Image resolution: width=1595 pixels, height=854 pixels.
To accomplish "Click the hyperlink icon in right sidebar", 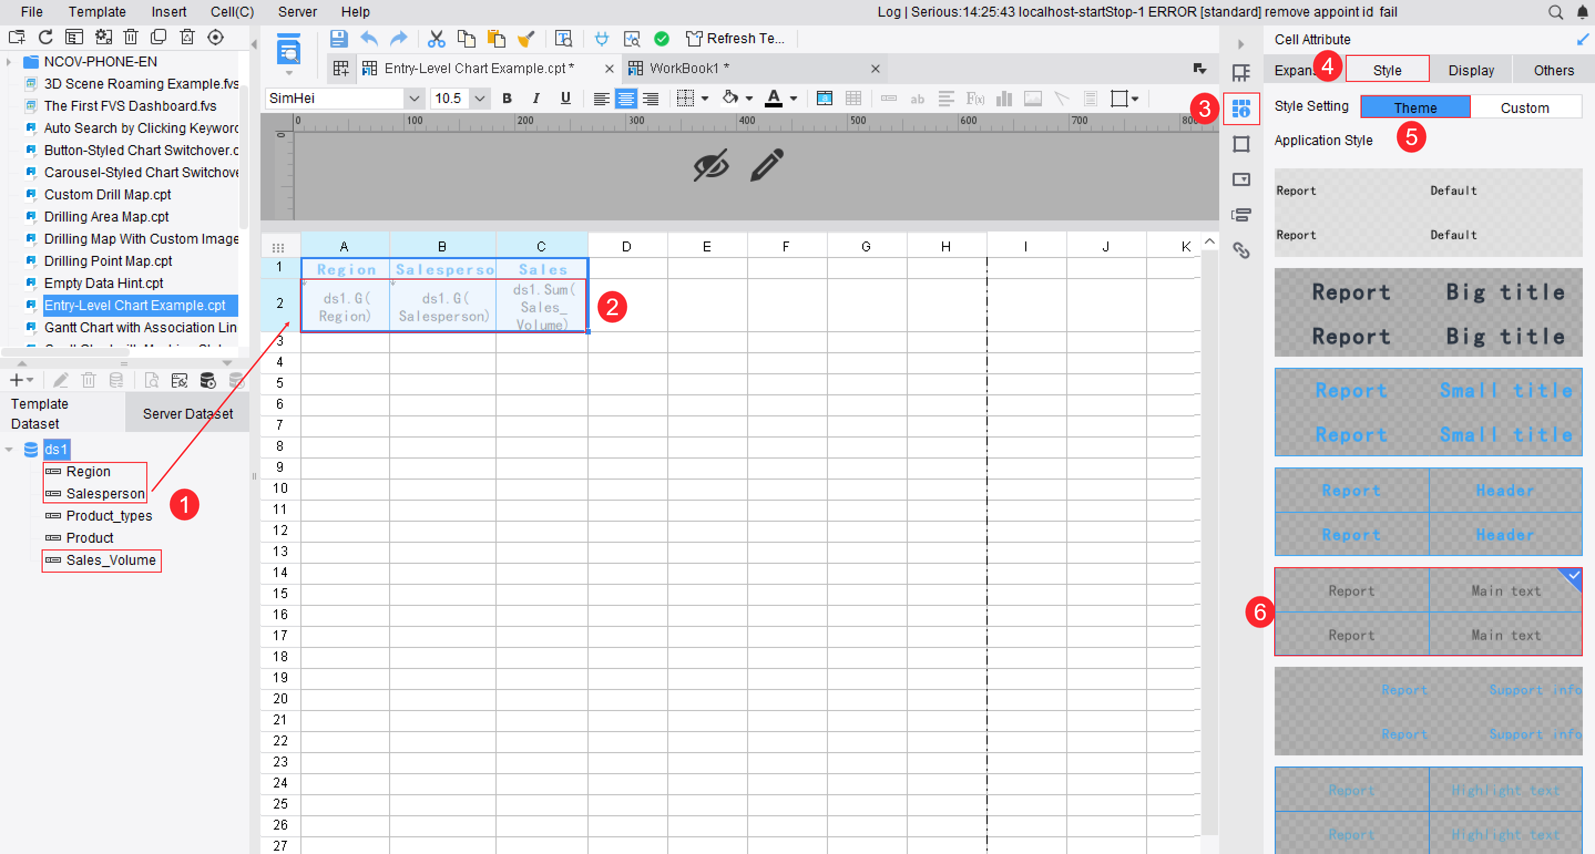I will (x=1241, y=251).
